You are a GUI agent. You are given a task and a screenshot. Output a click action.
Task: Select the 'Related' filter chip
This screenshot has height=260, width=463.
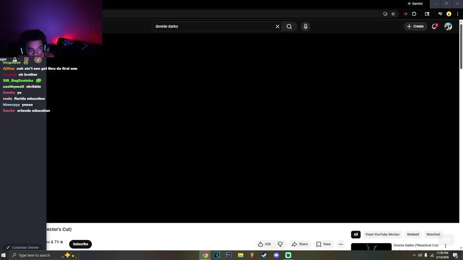pyautogui.click(x=413, y=234)
